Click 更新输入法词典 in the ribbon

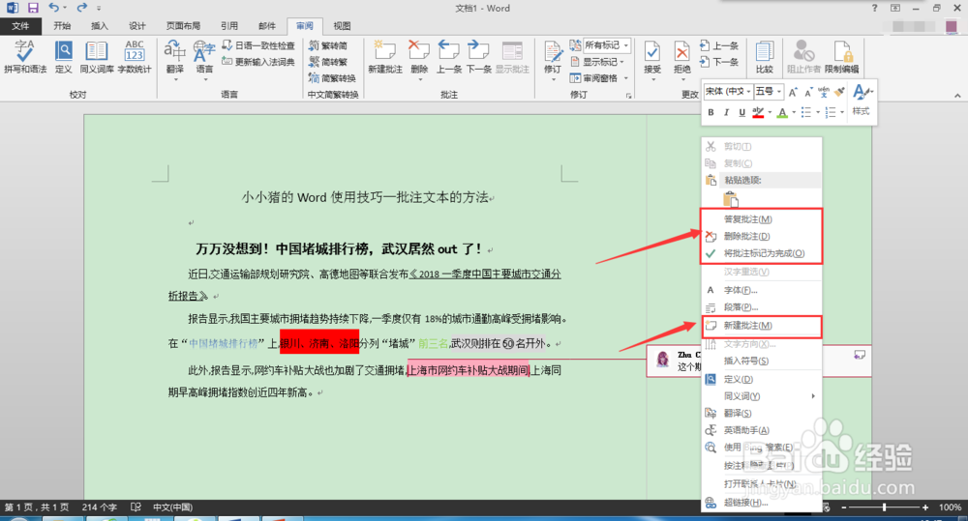click(258, 62)
